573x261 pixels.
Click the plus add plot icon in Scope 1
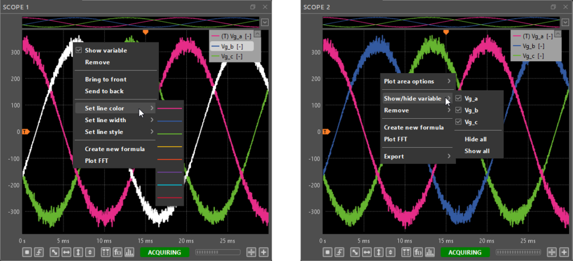(x=264, y=253)
